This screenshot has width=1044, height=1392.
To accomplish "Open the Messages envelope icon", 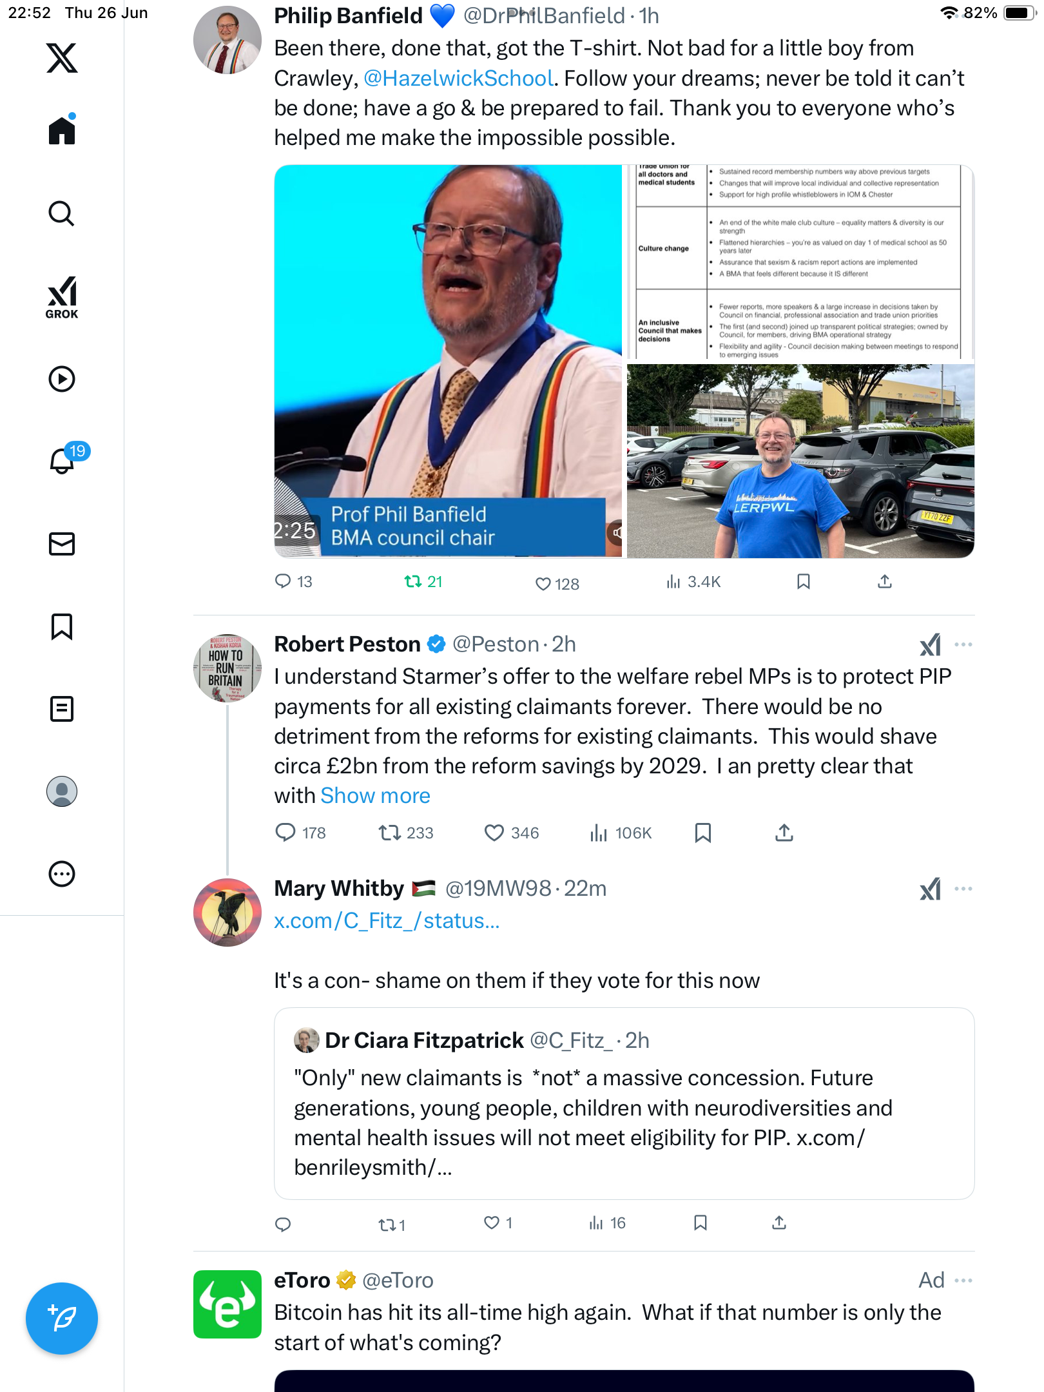I will click(x=62, y=544).
